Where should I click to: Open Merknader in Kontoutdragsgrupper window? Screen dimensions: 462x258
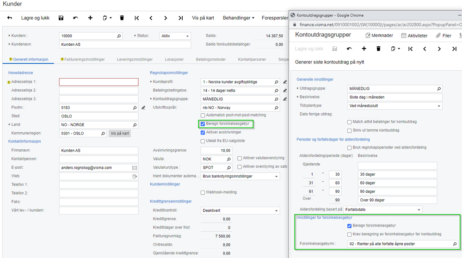[379, 36]
